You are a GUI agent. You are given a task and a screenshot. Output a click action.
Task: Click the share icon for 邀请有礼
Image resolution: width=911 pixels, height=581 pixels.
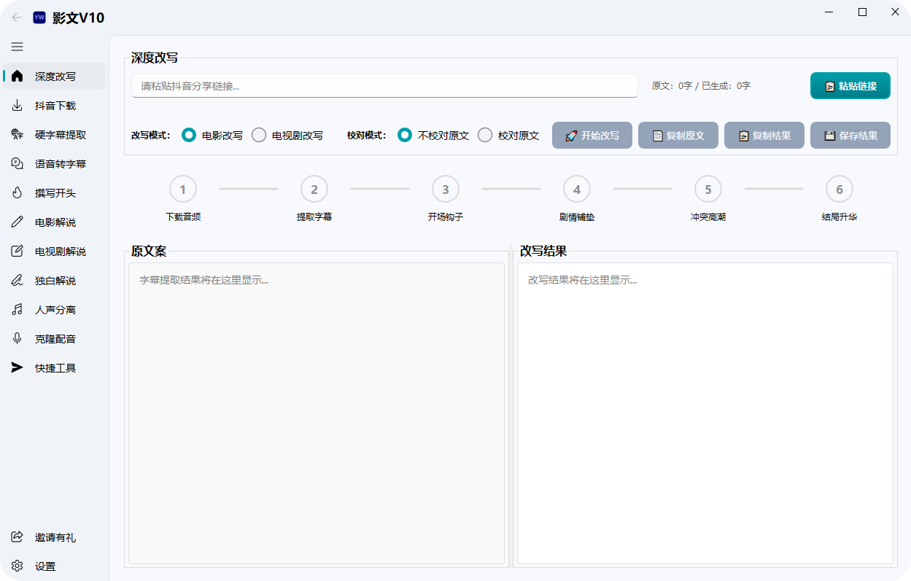pyautogui.click(x=18, y=537)
